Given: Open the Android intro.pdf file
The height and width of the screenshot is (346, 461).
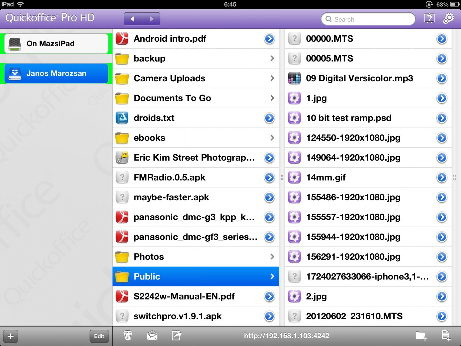Looking at the screenshot, I should (x=196, y=39).
